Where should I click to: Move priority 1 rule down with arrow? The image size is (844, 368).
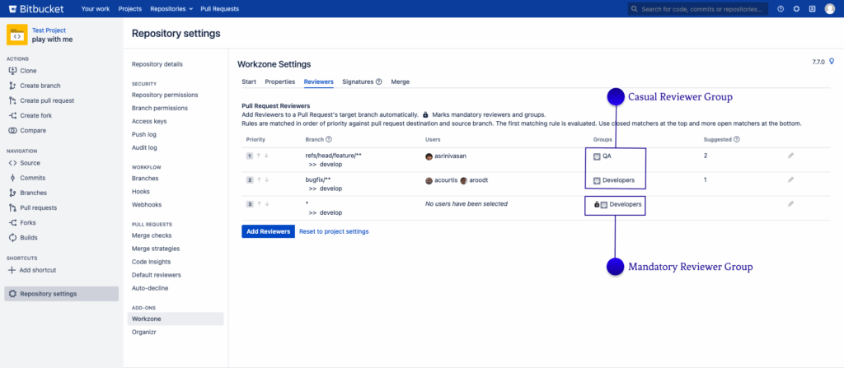point(266,156)
